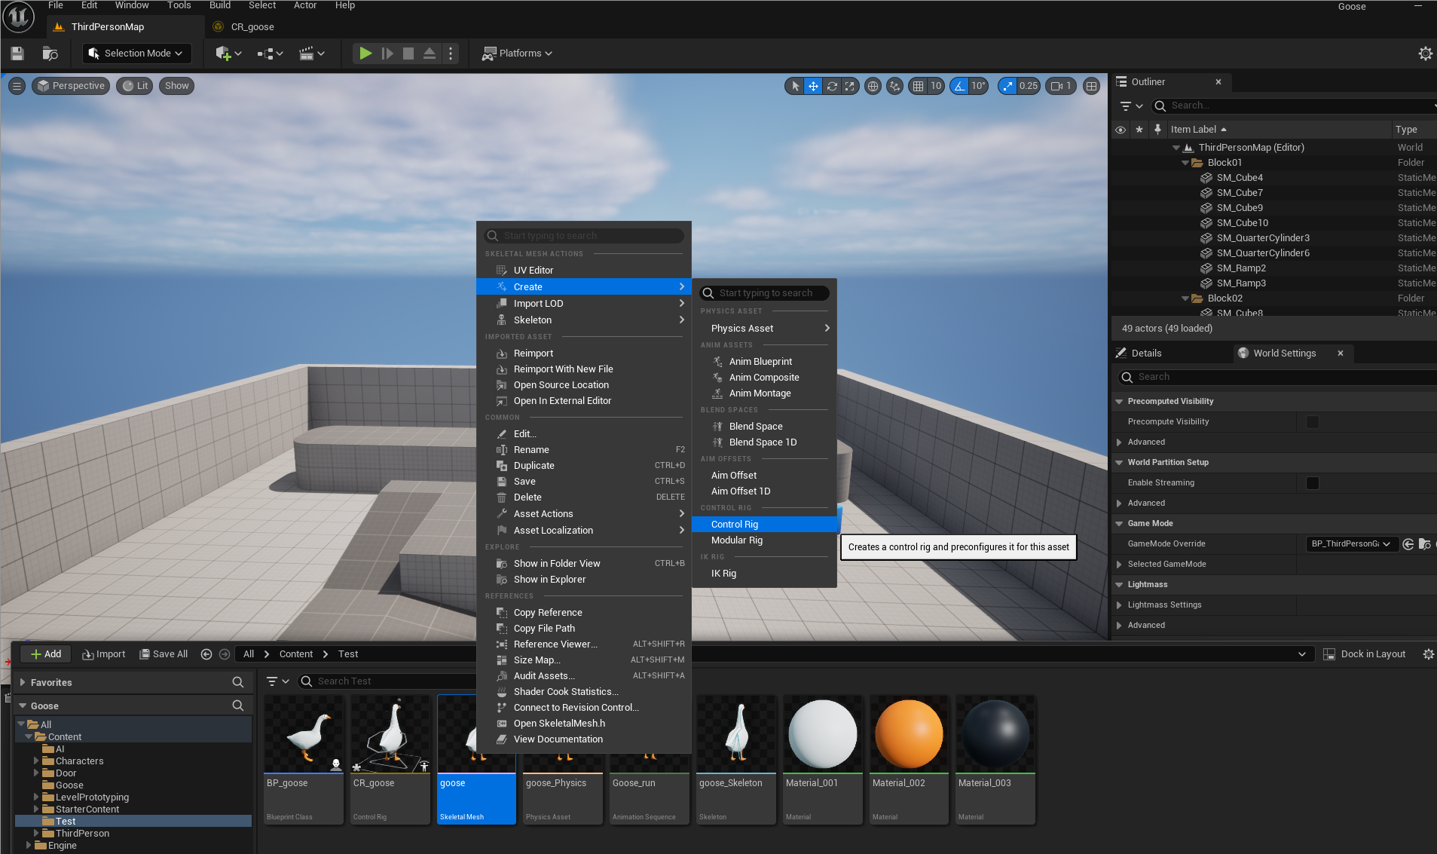This screenshot has width=1437, height=854.
Task: Collapse the Game Mode section
Action: tap(1119, 524)
